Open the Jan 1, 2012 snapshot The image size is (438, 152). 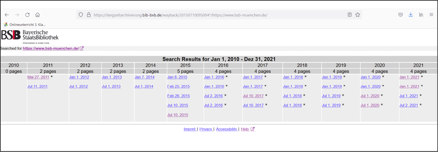click(x=79, y=77)
